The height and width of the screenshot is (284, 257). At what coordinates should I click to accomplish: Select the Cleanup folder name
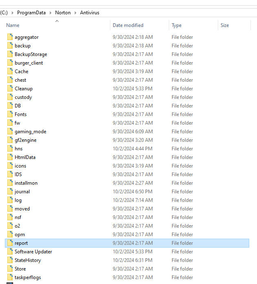point(24,89)
